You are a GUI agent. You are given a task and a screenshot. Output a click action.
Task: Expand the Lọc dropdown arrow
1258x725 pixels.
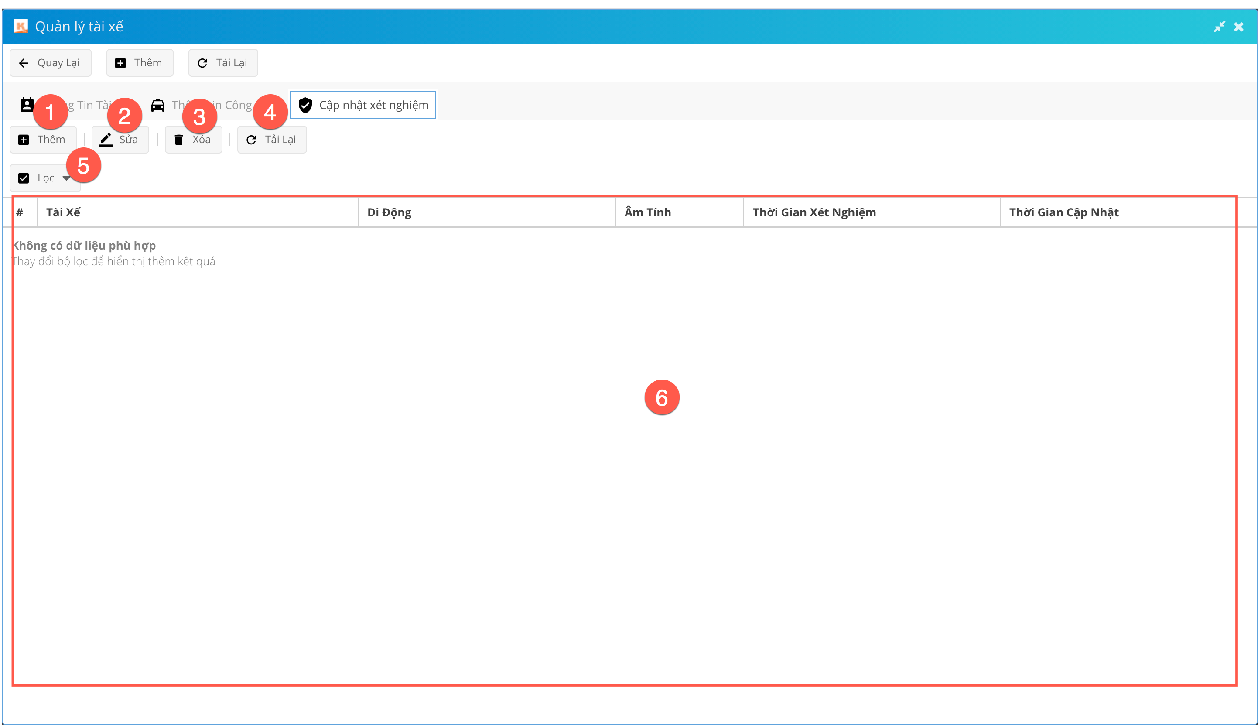65,178
